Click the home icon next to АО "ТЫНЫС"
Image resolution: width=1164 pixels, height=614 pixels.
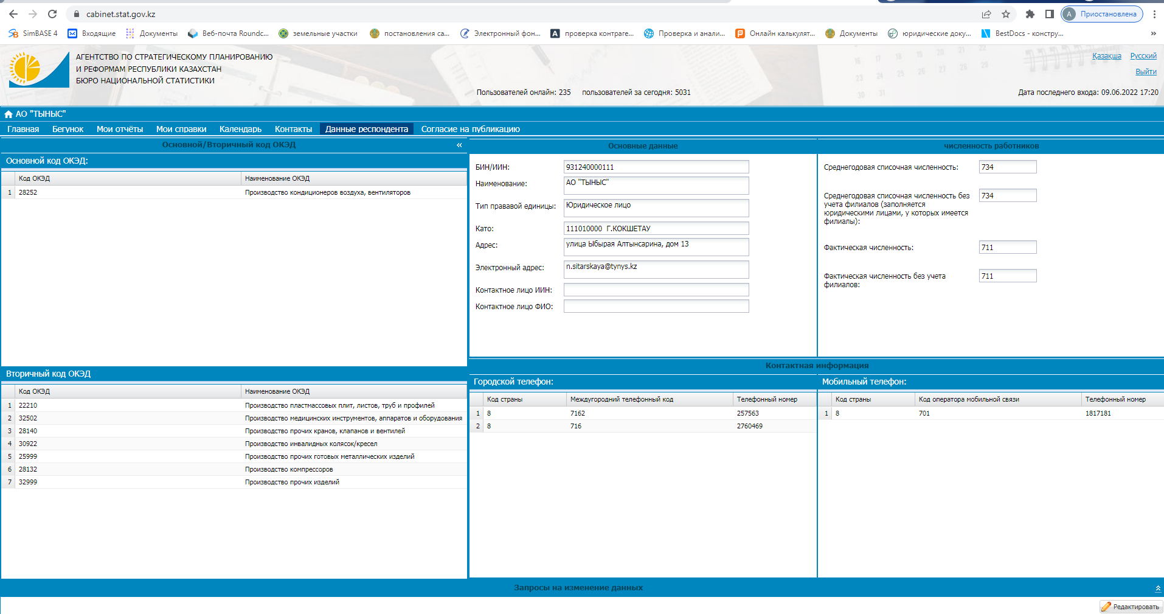click(9, 114)
